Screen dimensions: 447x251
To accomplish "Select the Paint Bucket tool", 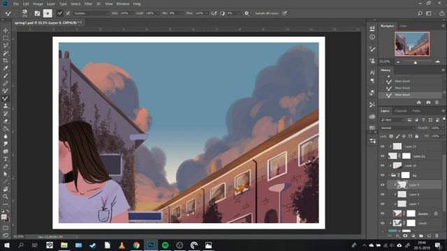I will coord(6,128).
